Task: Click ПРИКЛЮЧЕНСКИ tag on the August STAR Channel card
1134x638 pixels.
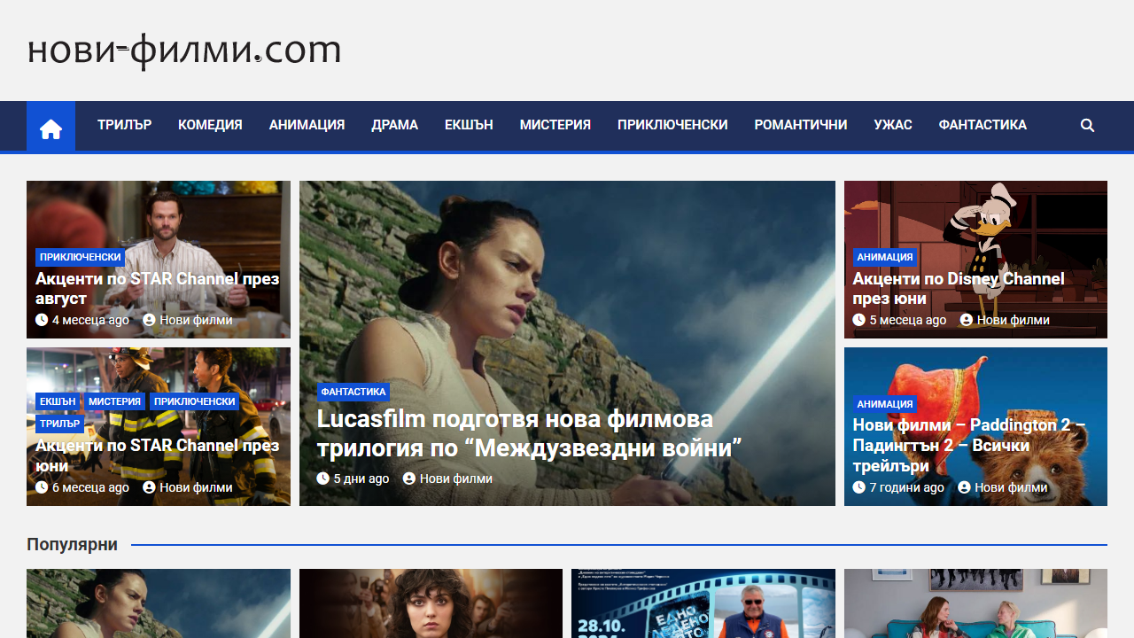Action: tap(81, 257)
